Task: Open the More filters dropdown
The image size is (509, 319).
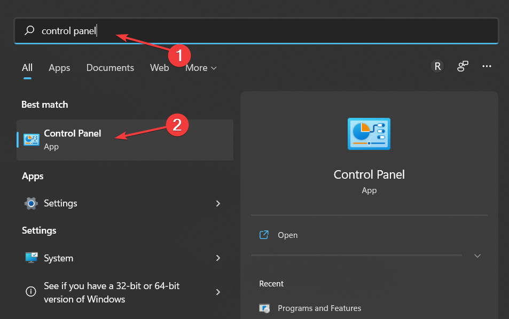Action: click(x=200, y=68)
